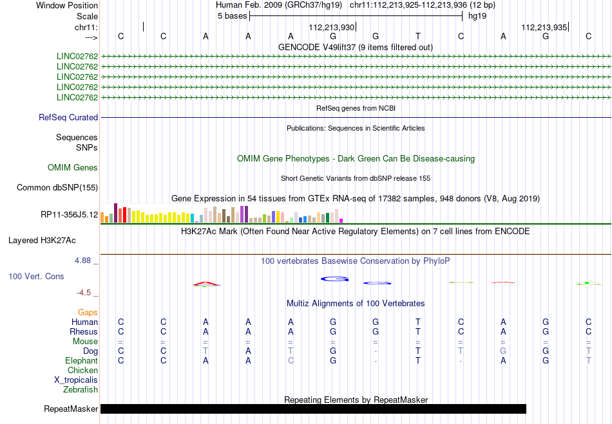This screenshot has height=424, width=612.
Task: Select the Rhesus alignment row label
Action: [x=84, y=331]
